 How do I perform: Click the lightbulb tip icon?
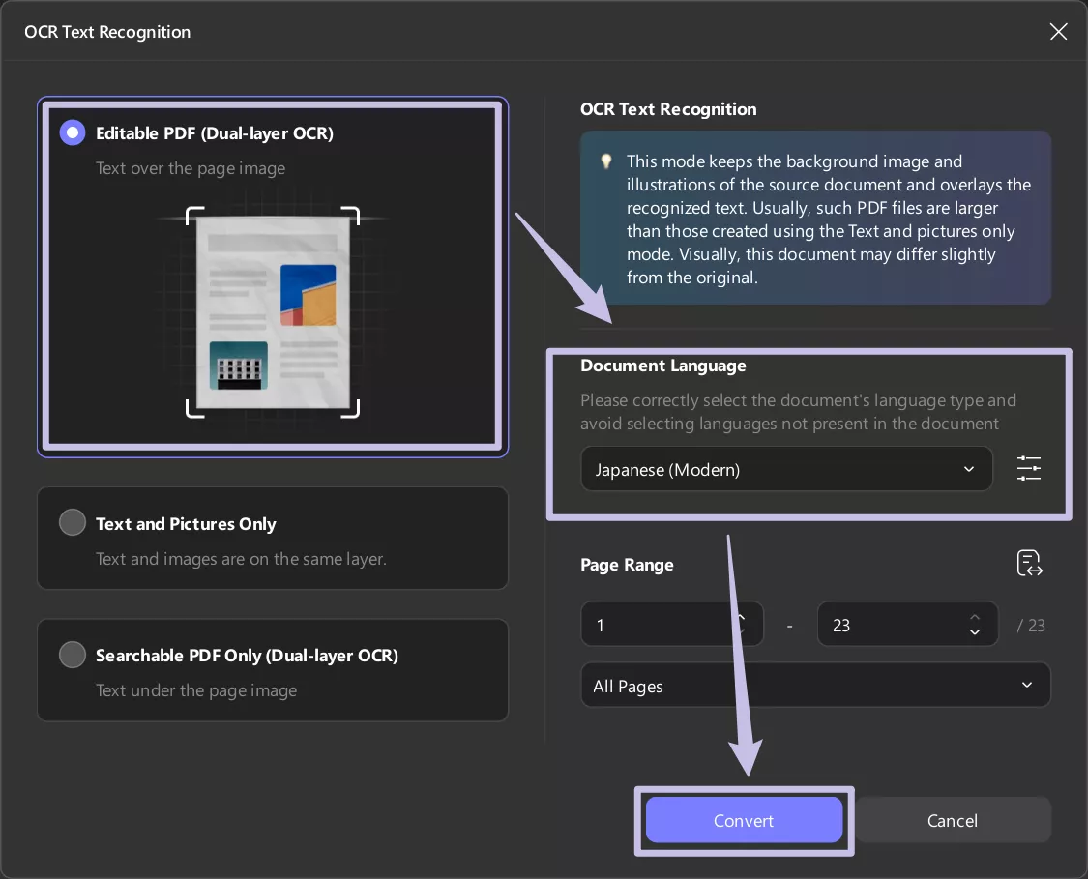pos(606,161)
